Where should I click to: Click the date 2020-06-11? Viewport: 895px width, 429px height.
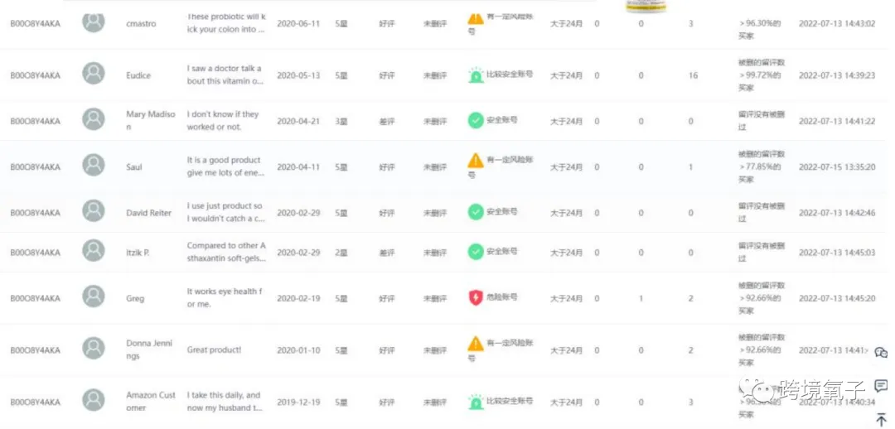point(298,24)
